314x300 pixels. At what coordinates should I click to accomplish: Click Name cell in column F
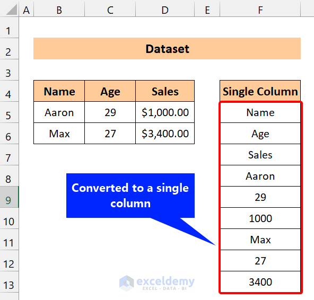[x=260, y=112]
